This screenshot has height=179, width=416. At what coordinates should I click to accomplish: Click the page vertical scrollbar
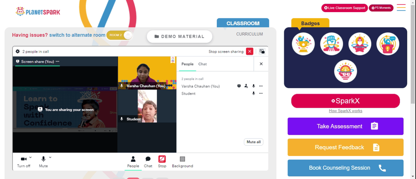point(413,53)
